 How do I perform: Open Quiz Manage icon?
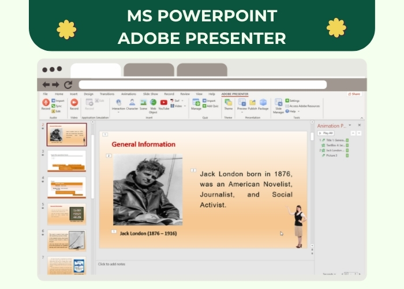pos(196,102)
